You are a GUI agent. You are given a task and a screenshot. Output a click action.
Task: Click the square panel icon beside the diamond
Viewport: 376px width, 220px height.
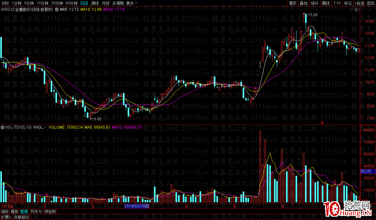pos(357,10)
